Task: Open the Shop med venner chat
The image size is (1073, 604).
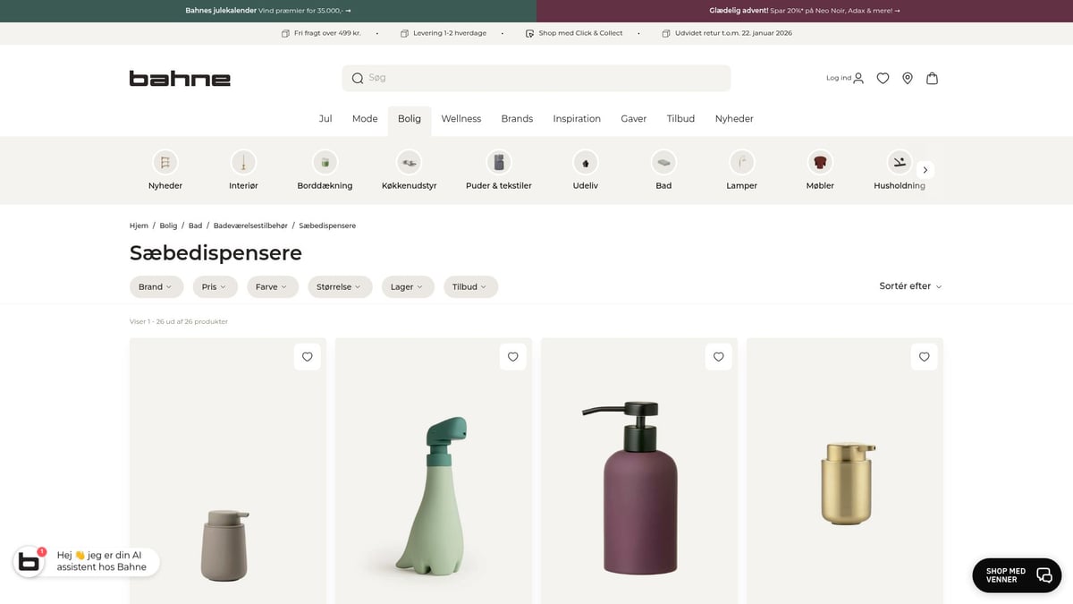Action: point(1017,575)
